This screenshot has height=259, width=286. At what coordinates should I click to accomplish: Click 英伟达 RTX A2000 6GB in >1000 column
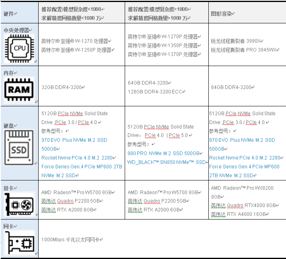pos(154,210)
